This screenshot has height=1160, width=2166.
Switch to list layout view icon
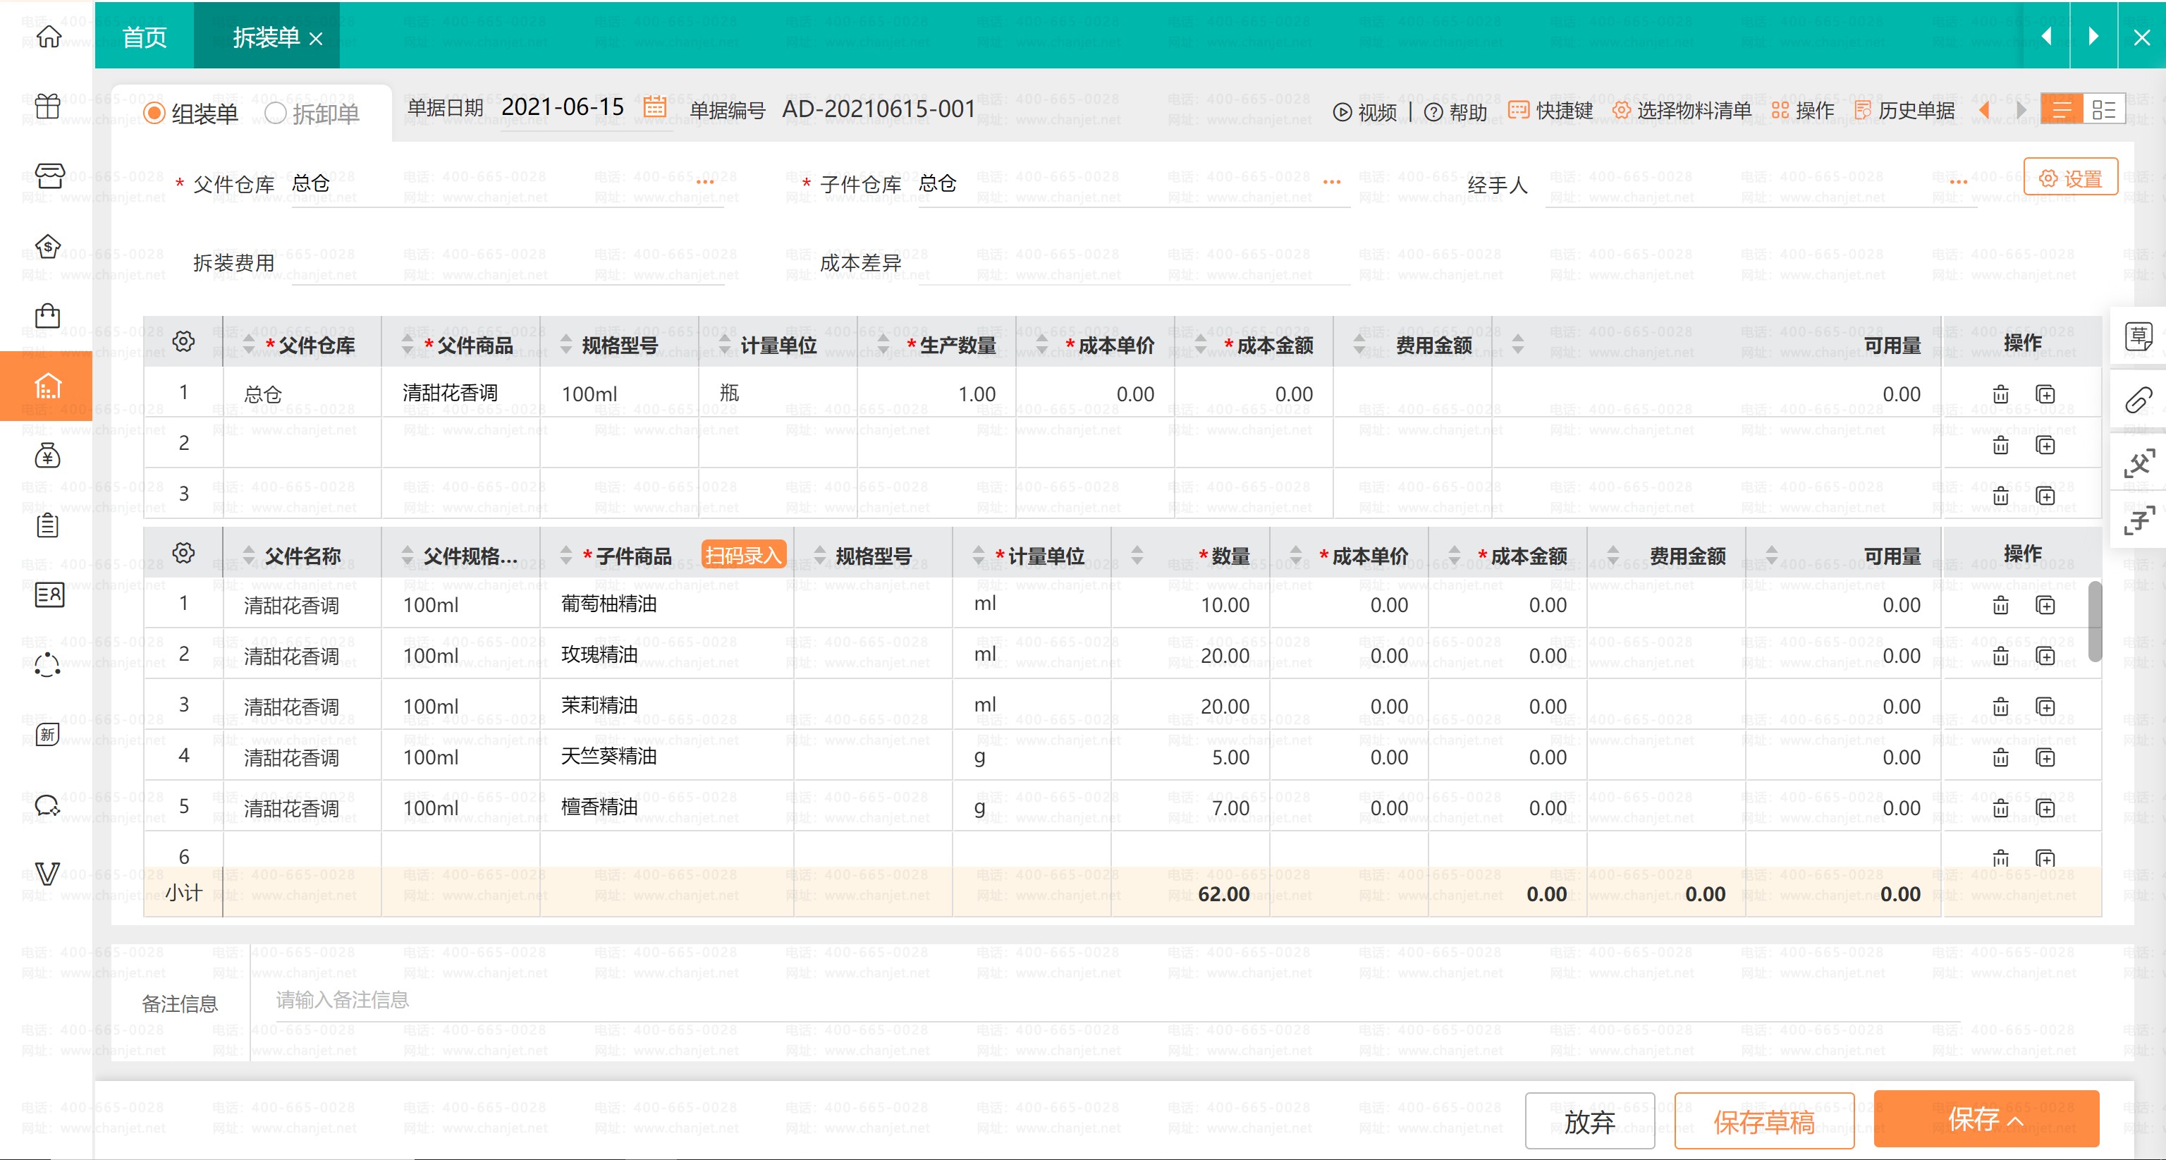click(x=2062, y=109)
